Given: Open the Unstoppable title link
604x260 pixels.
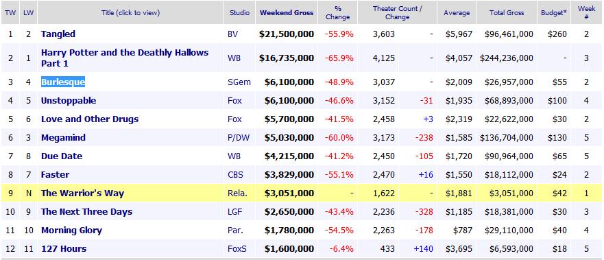Looking at the screenshot, I should pyautogui.click(x=69, y=101).
